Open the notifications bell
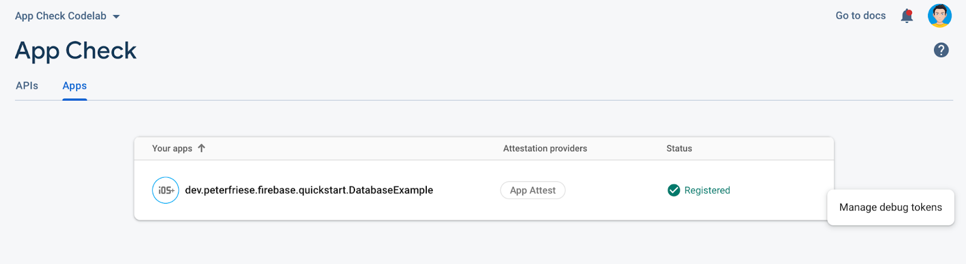 pos(906,16)
